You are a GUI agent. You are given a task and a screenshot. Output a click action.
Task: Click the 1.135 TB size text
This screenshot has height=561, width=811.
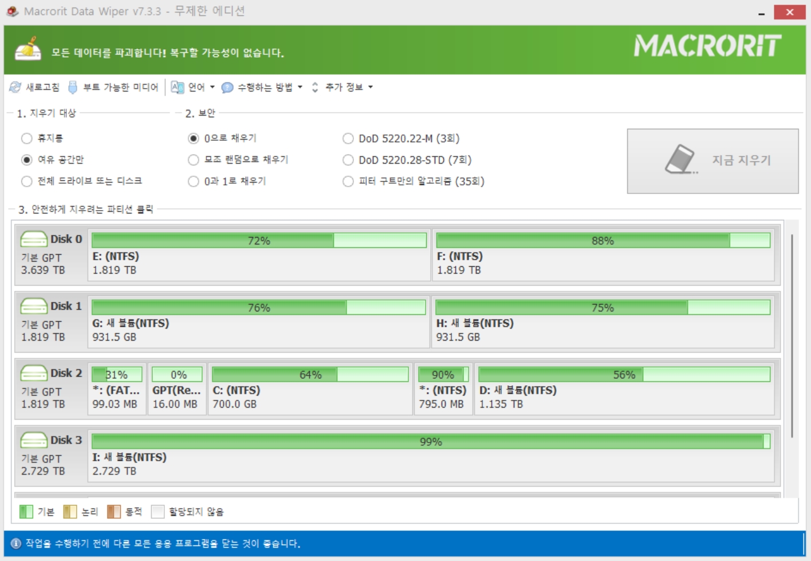501,404
